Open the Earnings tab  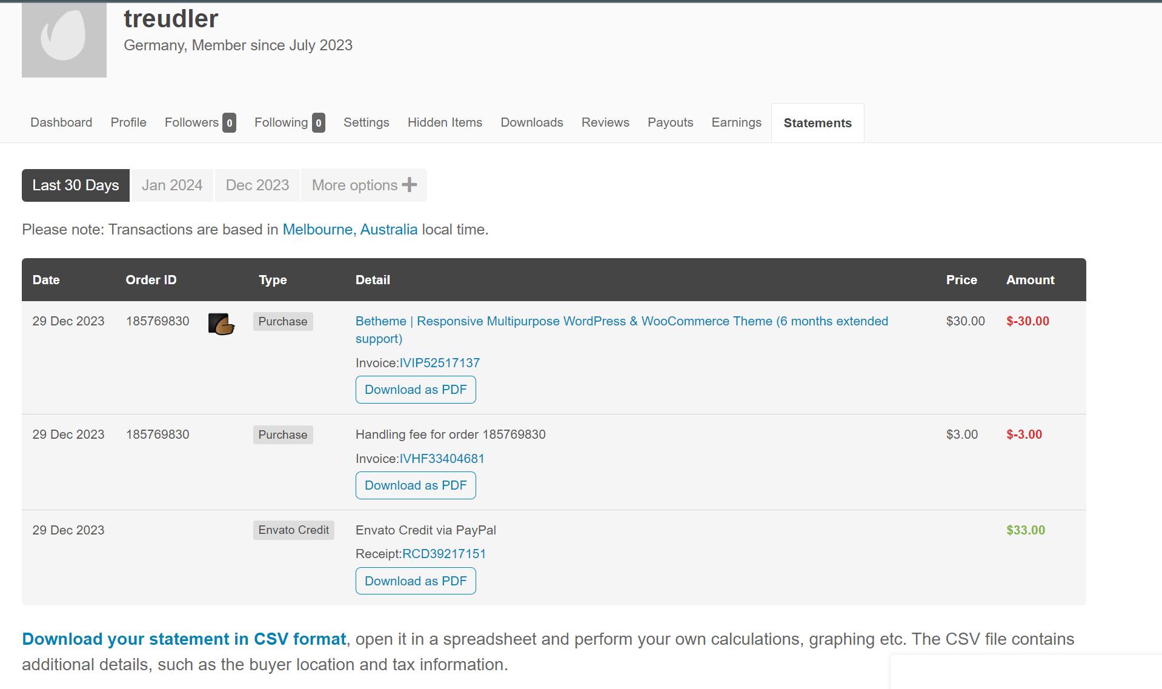[x=736, y=122]
